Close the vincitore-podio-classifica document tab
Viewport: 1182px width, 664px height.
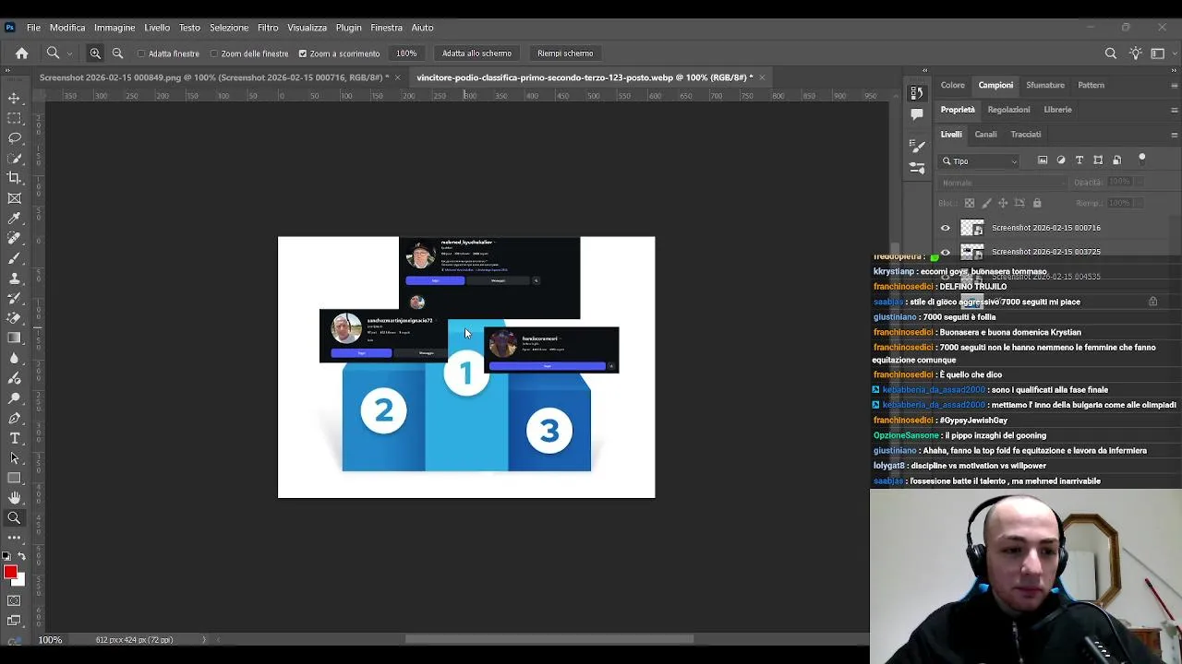tap(762, 77)
